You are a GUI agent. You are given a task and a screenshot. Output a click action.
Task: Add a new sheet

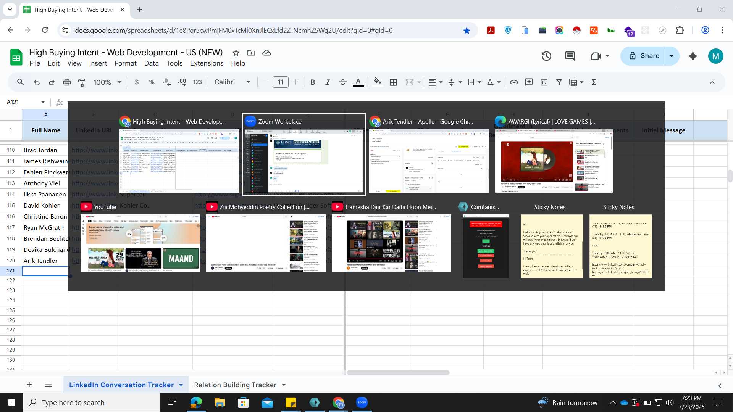click(29, 385)
